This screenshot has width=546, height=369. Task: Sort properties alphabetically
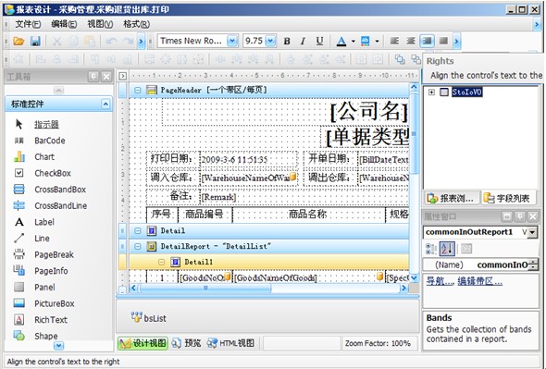point(447,249)
